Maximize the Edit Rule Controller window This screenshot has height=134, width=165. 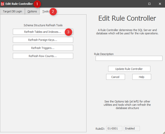tap(149, 4)
